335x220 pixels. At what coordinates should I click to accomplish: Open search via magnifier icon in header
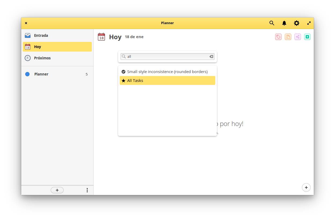pyautogui.click(x=272, y=23)
